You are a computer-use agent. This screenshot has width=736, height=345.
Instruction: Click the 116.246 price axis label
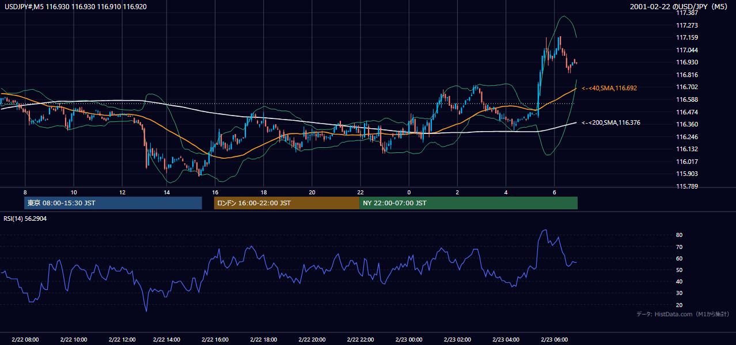pyautogui.click(x=687, y=137)
